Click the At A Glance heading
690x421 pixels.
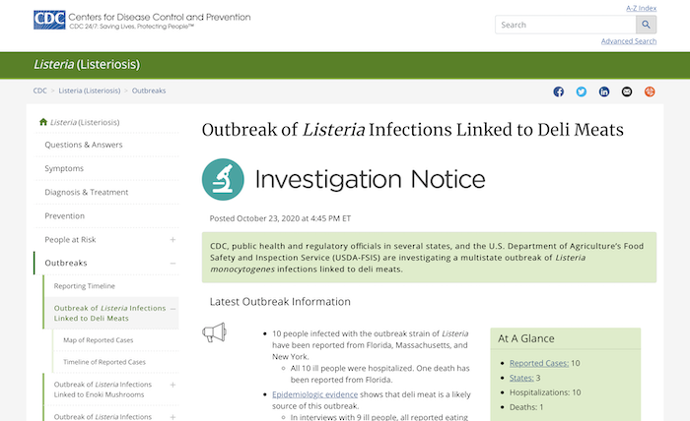point(526,339)
